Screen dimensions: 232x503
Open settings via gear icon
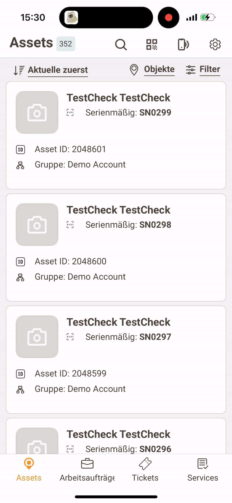click(215, 45)
